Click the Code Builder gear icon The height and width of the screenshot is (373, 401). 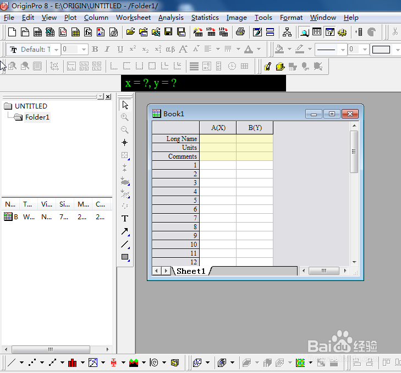click(x=342, y=32)
